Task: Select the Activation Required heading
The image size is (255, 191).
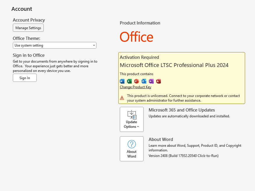Action: (x=139, y=57)
